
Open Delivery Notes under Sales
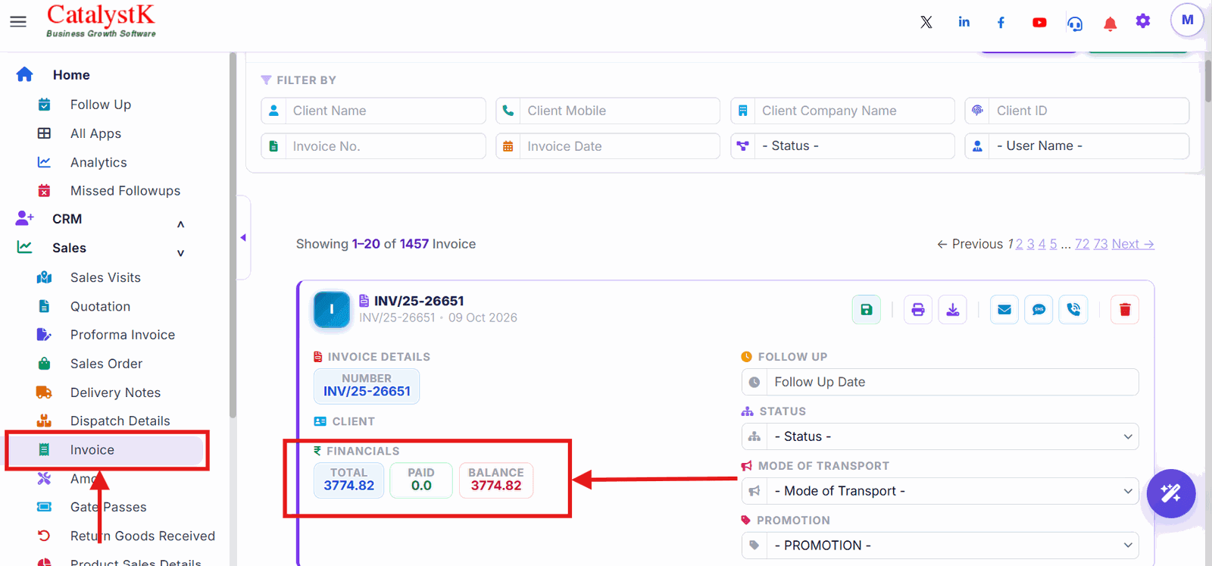(115, 392)
